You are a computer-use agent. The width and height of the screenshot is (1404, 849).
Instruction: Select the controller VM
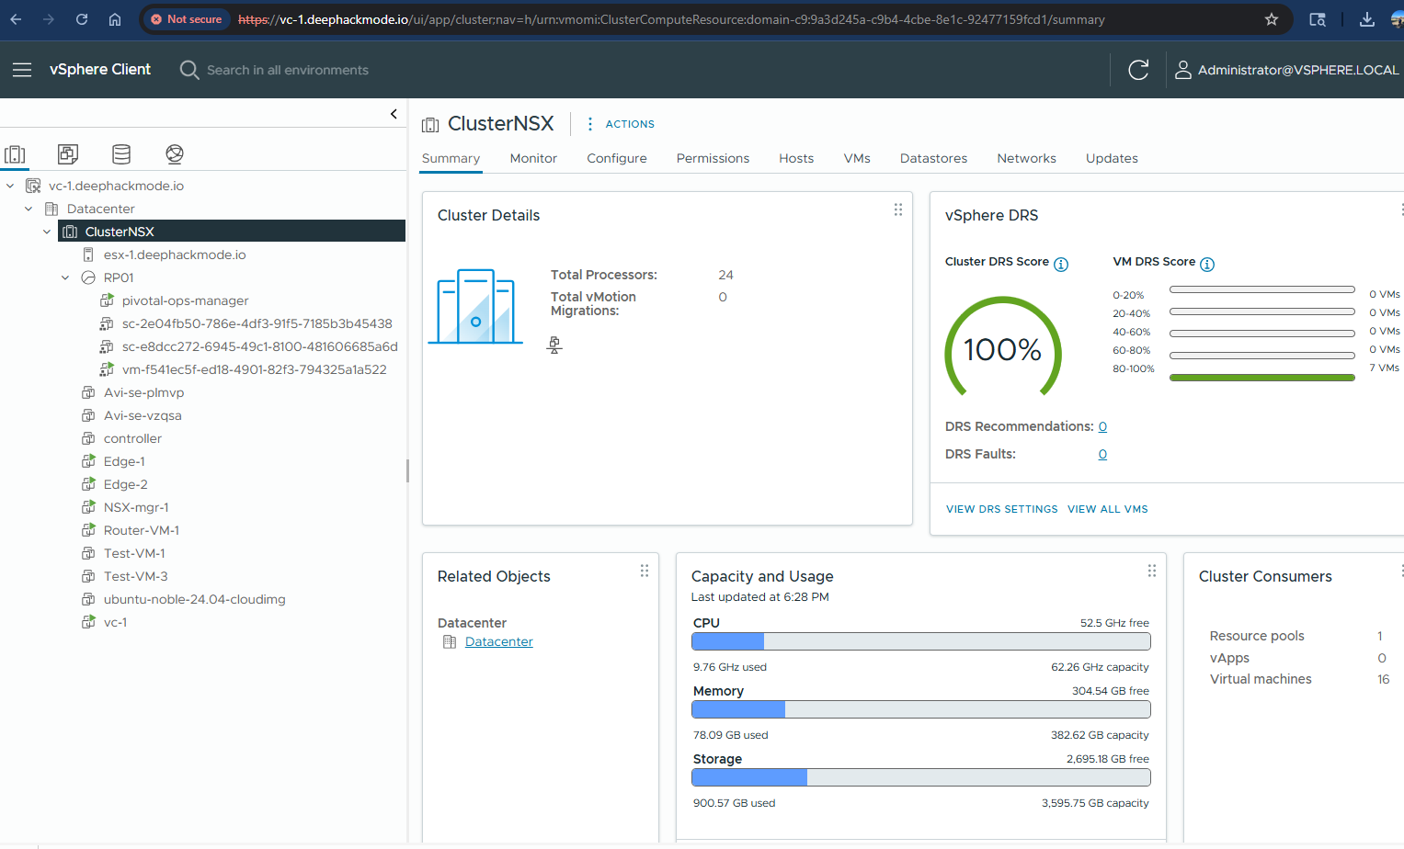coord(132,438)
